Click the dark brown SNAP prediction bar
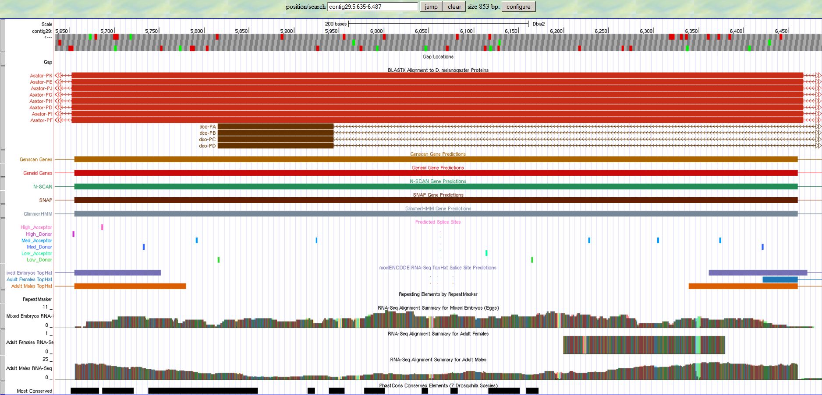 click(x=436, y=200)
